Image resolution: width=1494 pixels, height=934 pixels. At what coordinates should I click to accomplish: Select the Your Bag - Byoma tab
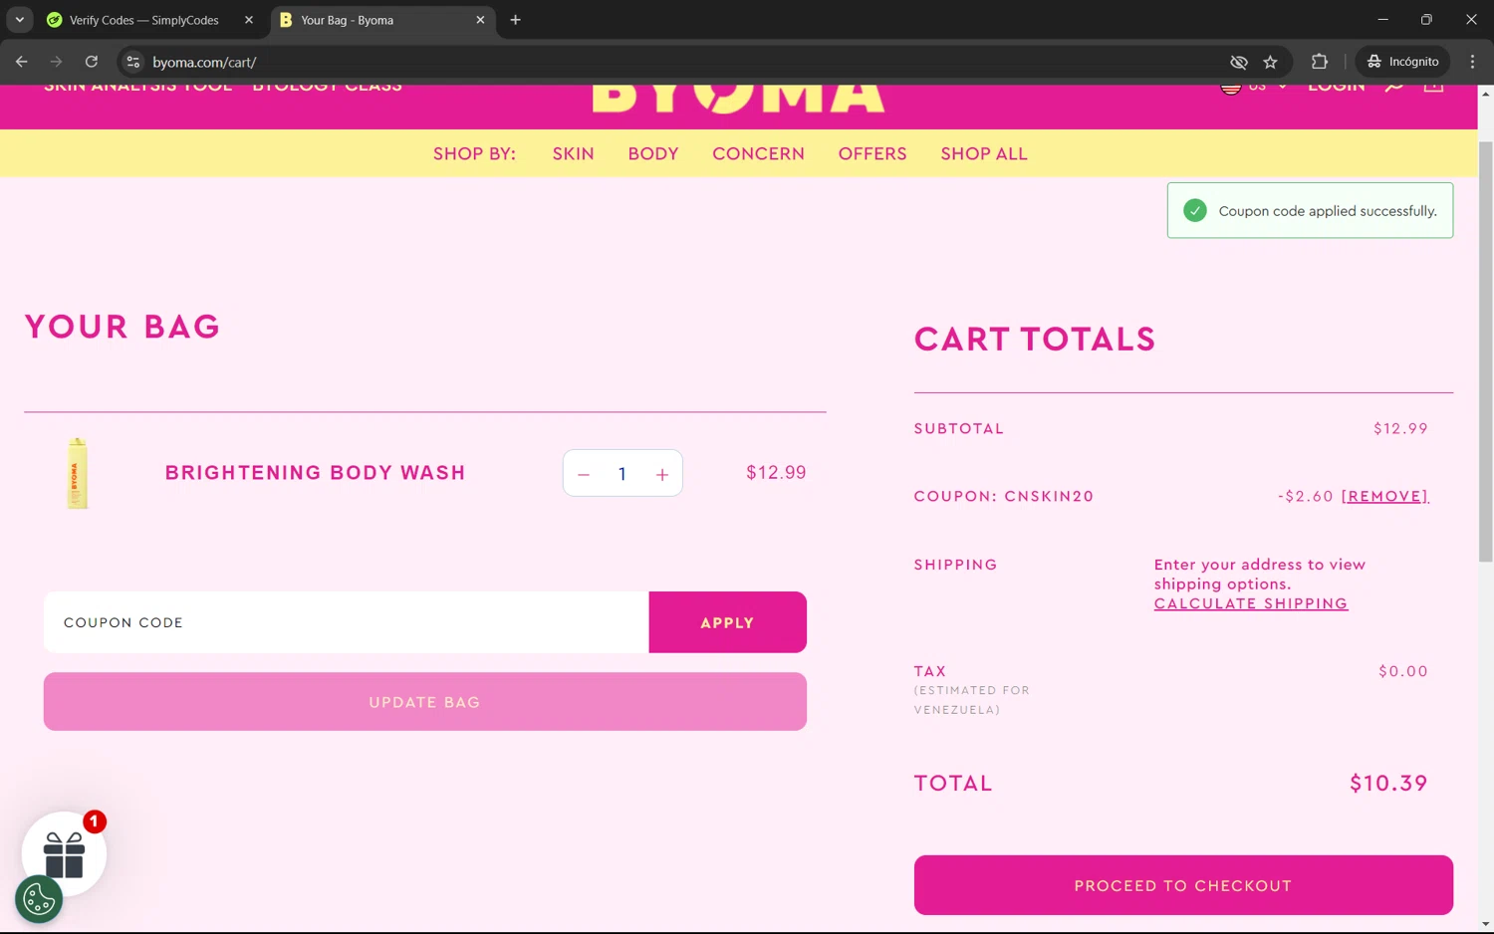coord(382,20)
